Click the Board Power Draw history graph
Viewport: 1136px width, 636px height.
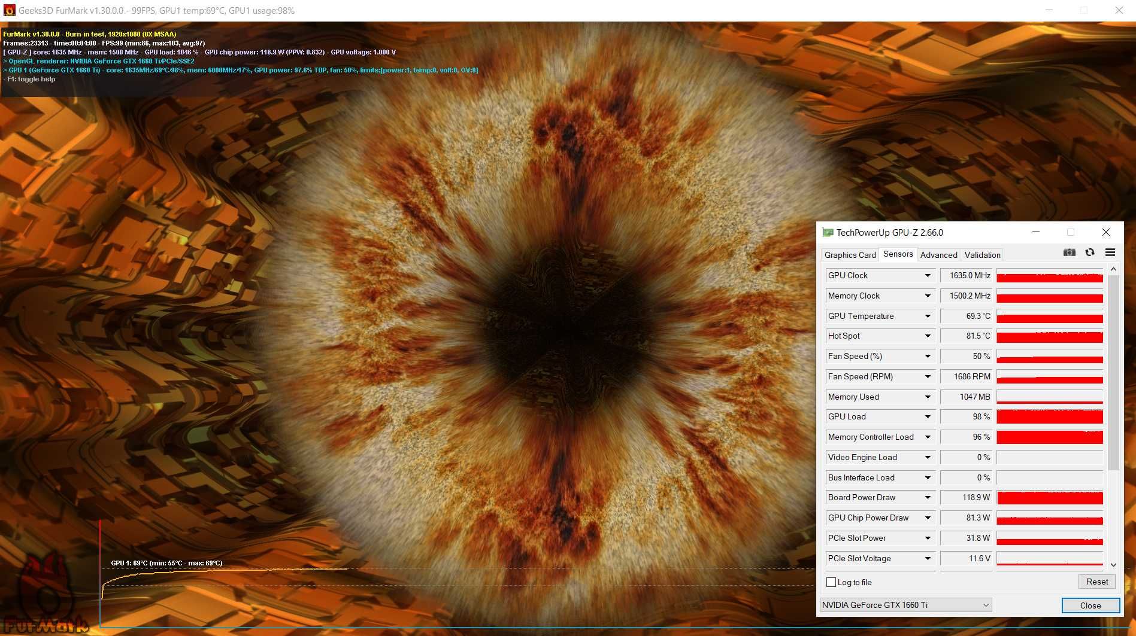tap(1050, 497)
